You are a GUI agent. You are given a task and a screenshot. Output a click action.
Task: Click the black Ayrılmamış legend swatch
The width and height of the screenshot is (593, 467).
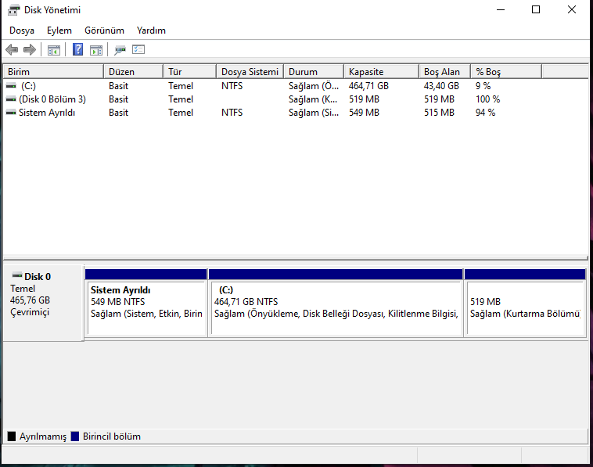point(12,436)
